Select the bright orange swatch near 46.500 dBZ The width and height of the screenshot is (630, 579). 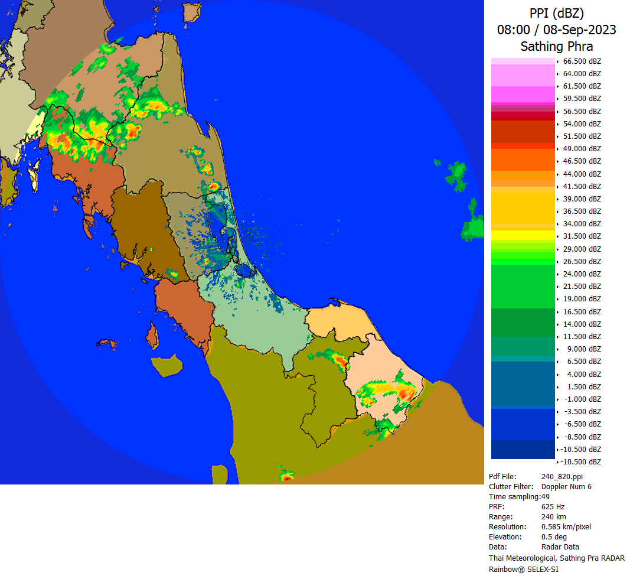(x=523, y=160)
